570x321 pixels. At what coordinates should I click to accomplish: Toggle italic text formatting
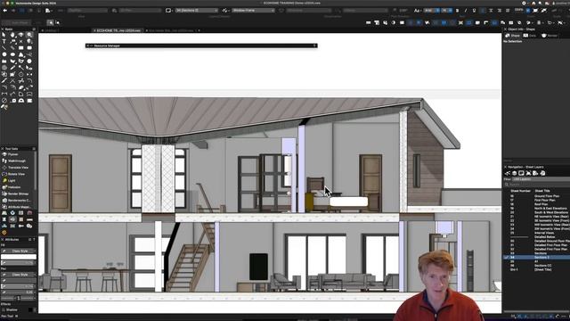click(466, 11)
